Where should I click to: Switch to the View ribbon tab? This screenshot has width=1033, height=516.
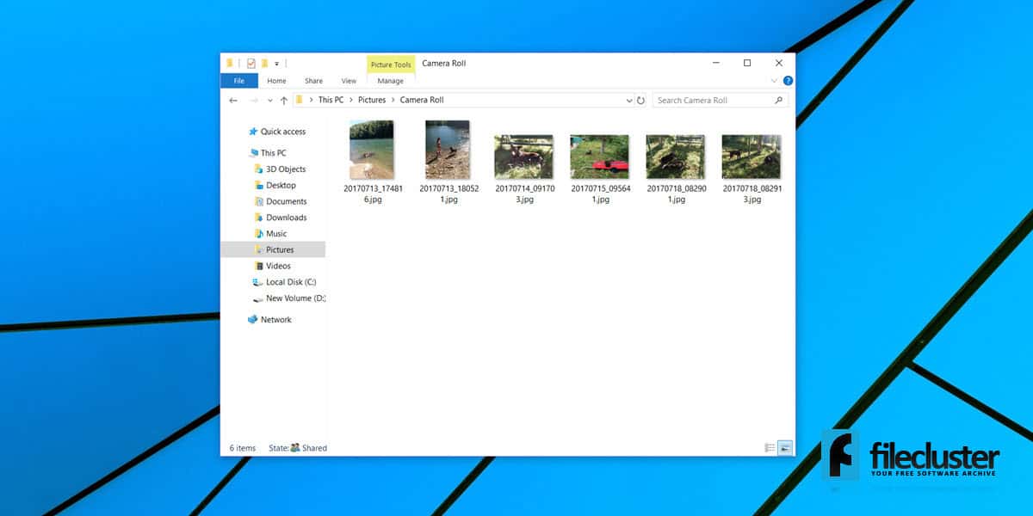(x=349, y=80)
